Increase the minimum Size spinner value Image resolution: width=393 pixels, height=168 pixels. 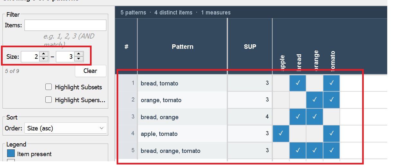point(44,55)
